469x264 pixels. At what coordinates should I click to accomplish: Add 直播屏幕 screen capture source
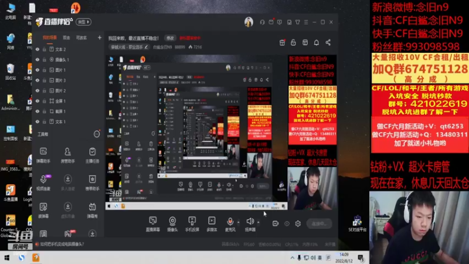click(x=153, y=224)
